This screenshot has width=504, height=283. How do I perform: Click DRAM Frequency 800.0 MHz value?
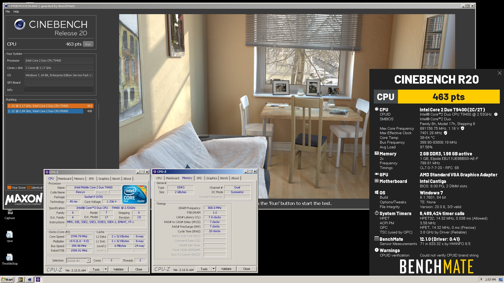tap(215, 208)
